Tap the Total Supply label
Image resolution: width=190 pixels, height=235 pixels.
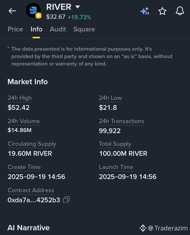(x=115, y=144)
